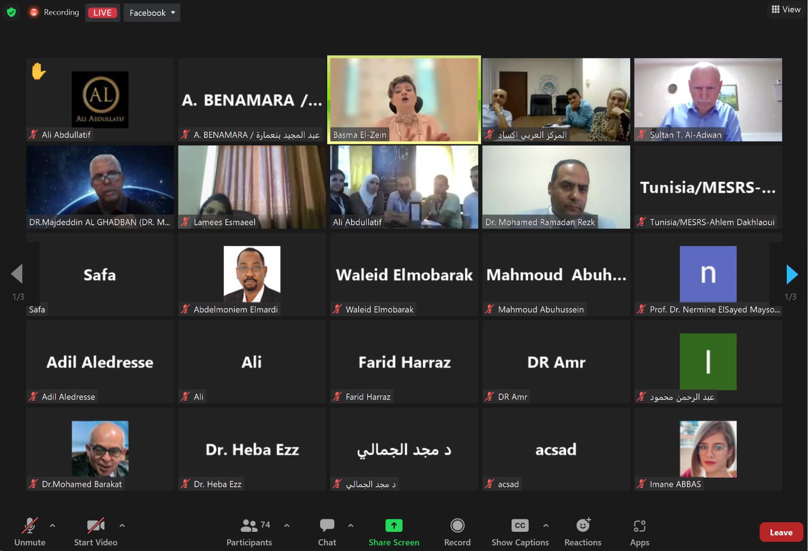Go to next gallery page with right arrow
The width and height of the screenshot is (808, 551).
[791, 274]
